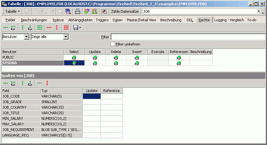Click the printer icon
The height and width of the screenshot is (145, 267).
pos(78,11)
